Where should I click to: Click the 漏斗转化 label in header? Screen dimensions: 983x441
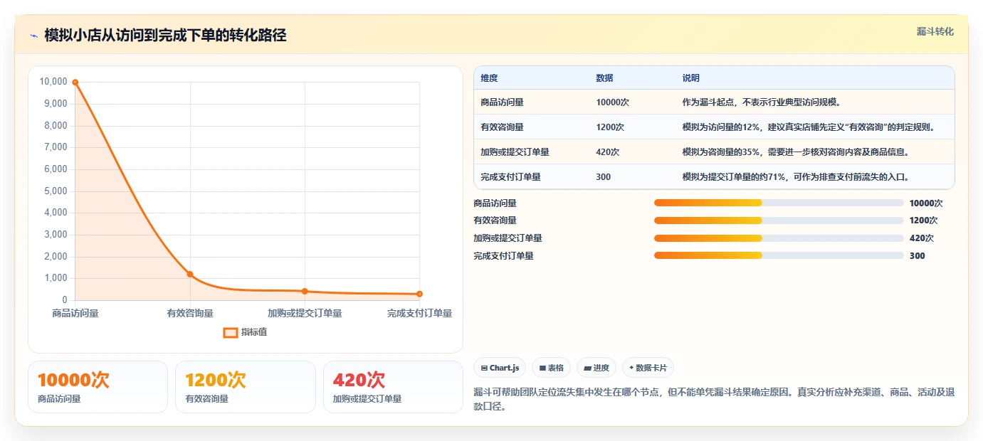pos(935,31)
